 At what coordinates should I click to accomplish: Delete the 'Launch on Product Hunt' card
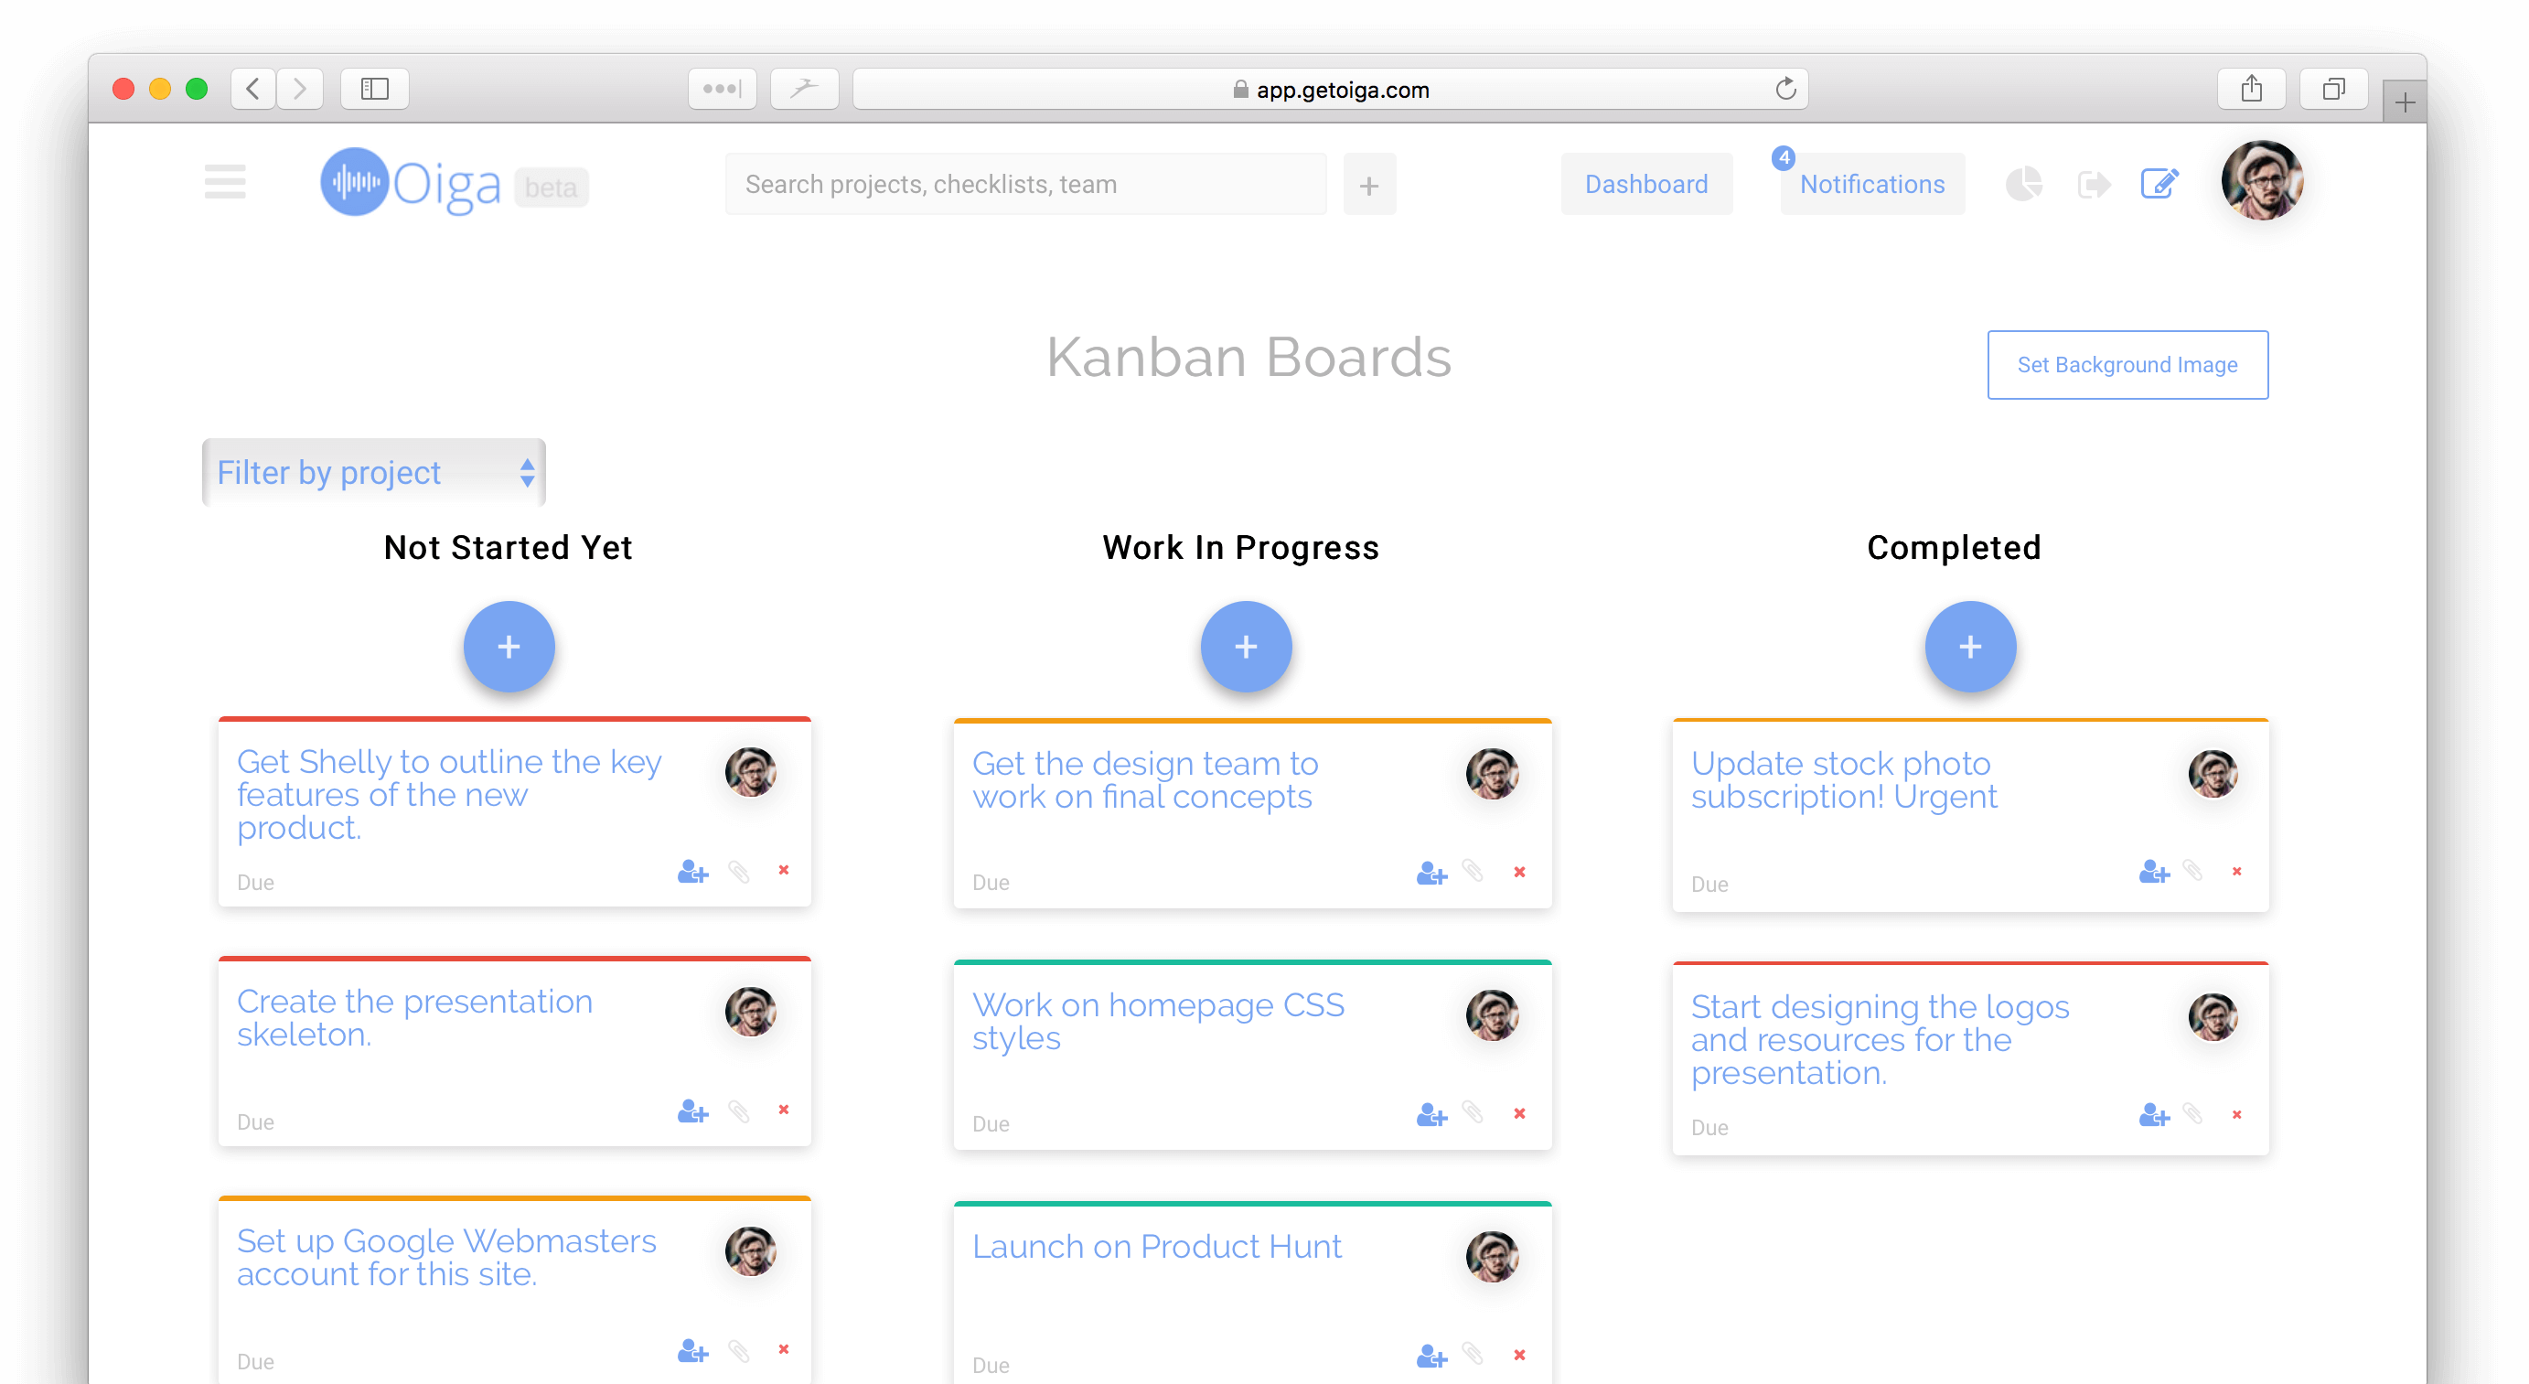click(1520, 1355)
